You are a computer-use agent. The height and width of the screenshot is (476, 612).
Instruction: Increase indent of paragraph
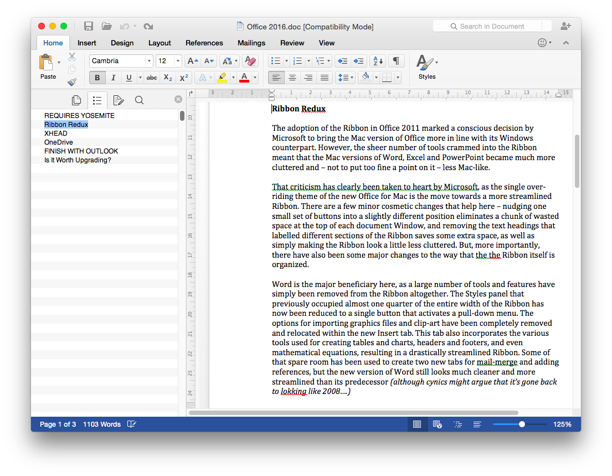pyautogui.click(x=358, y=61)
